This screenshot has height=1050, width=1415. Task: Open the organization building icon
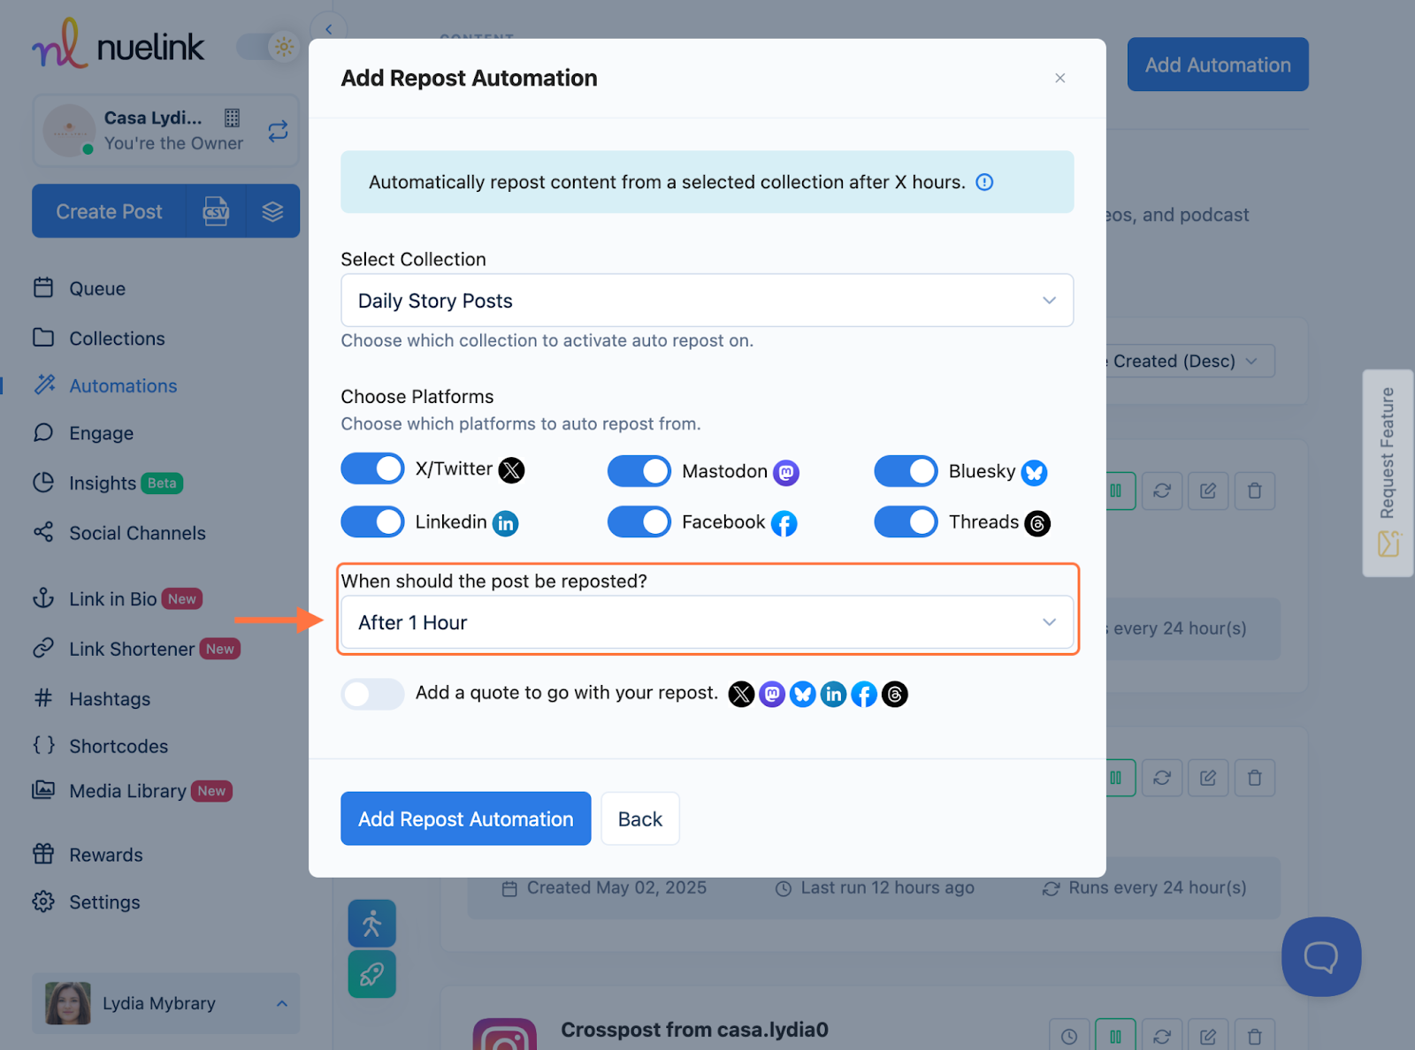(232, 118)
